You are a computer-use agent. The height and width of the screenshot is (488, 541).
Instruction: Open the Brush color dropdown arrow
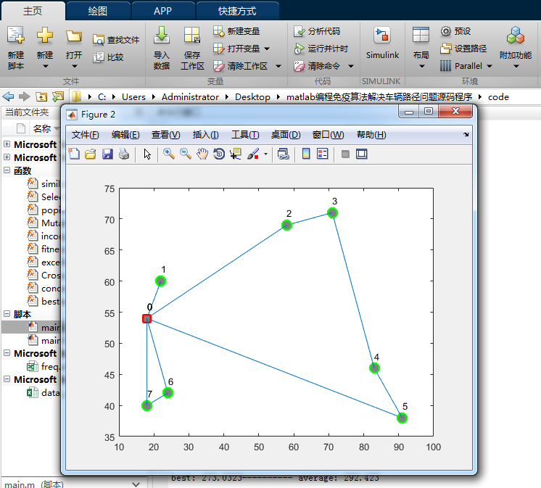point(265,154)
